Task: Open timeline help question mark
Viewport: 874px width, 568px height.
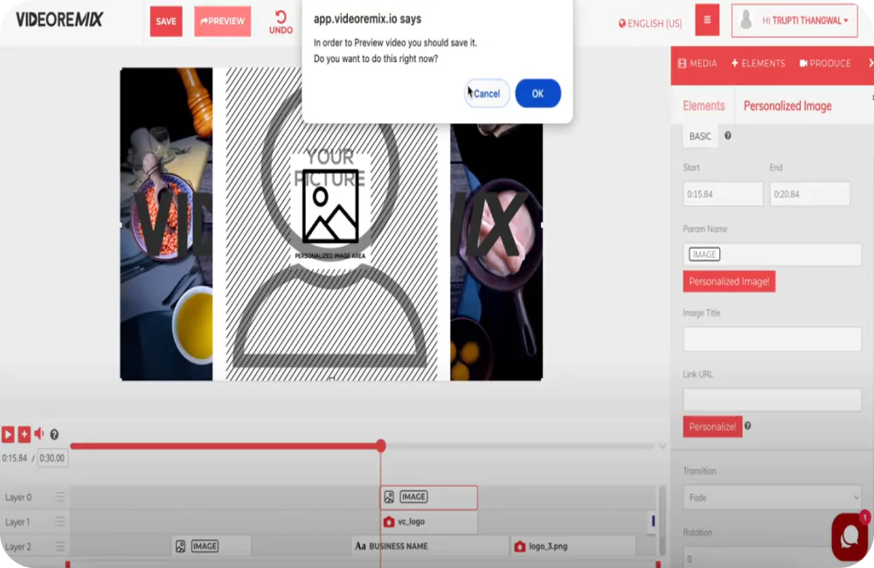Action: (x=54, y=434)
